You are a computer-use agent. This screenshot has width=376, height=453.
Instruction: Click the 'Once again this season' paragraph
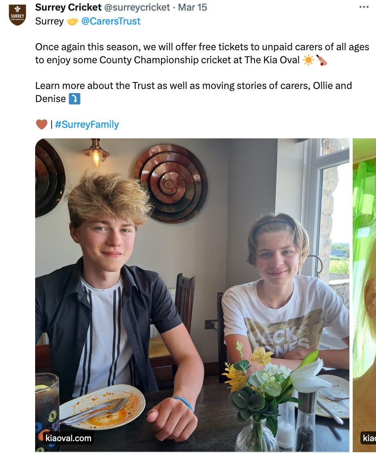(202, 53)
